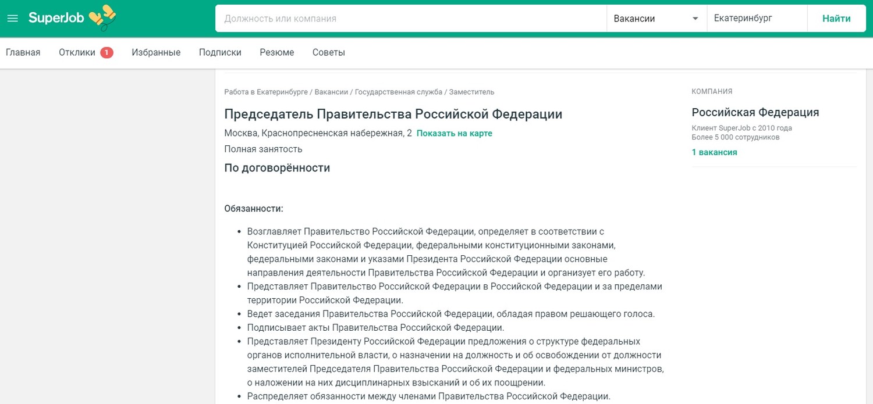Image resolution: width=873 pixels, height=404 pixels.
Task: Select the search magnifier area in Найти
Action: [836, 18]
